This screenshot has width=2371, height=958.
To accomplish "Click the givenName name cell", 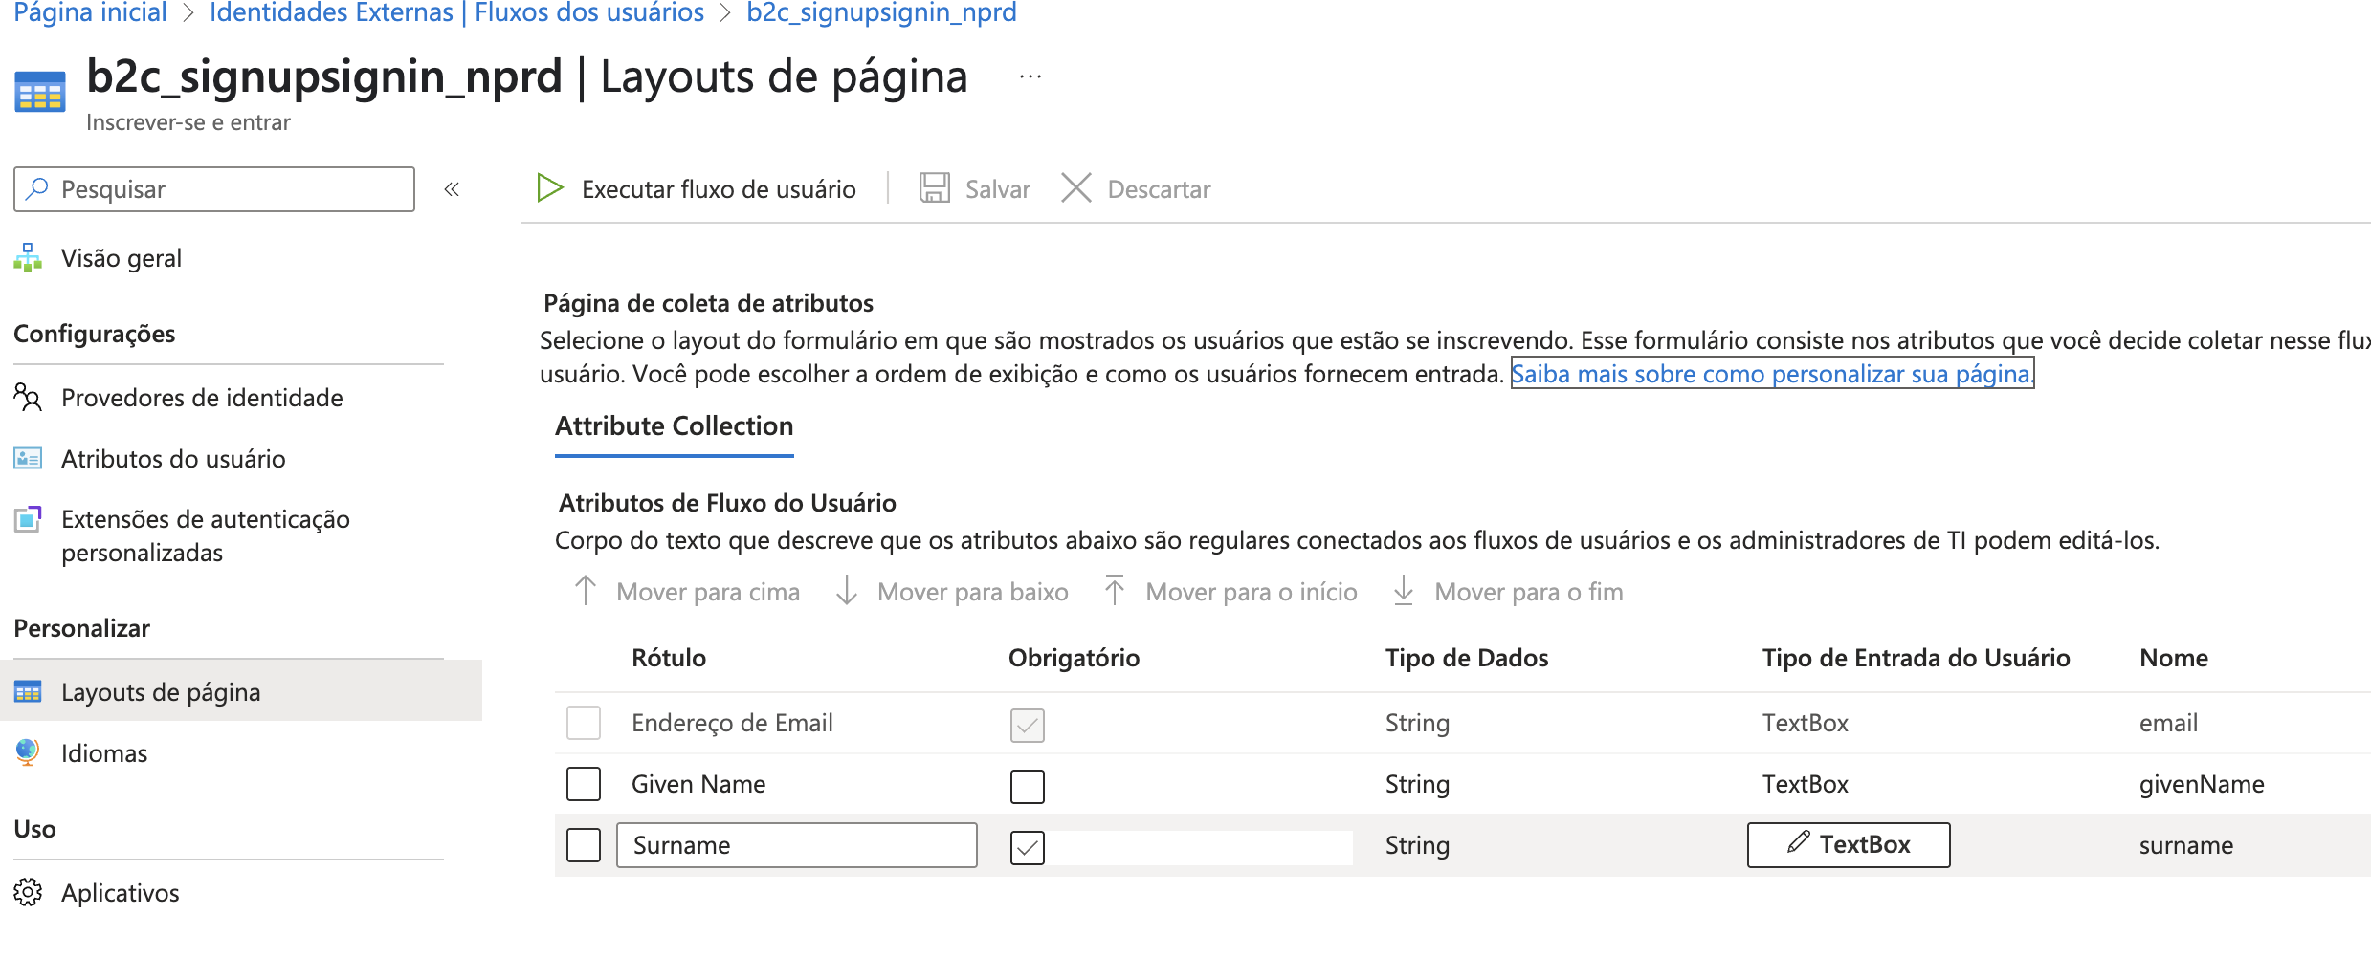I will [x=2202, y=784].
